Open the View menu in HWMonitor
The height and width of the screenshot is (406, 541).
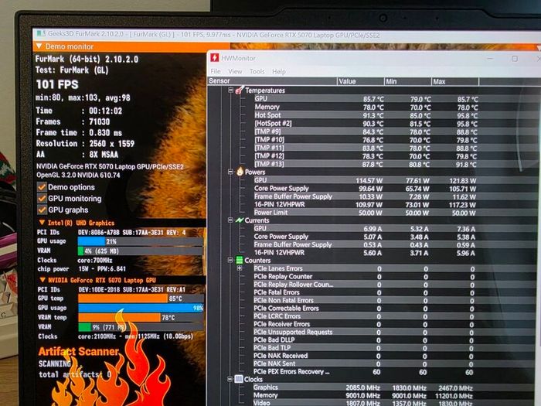(235, 71)
